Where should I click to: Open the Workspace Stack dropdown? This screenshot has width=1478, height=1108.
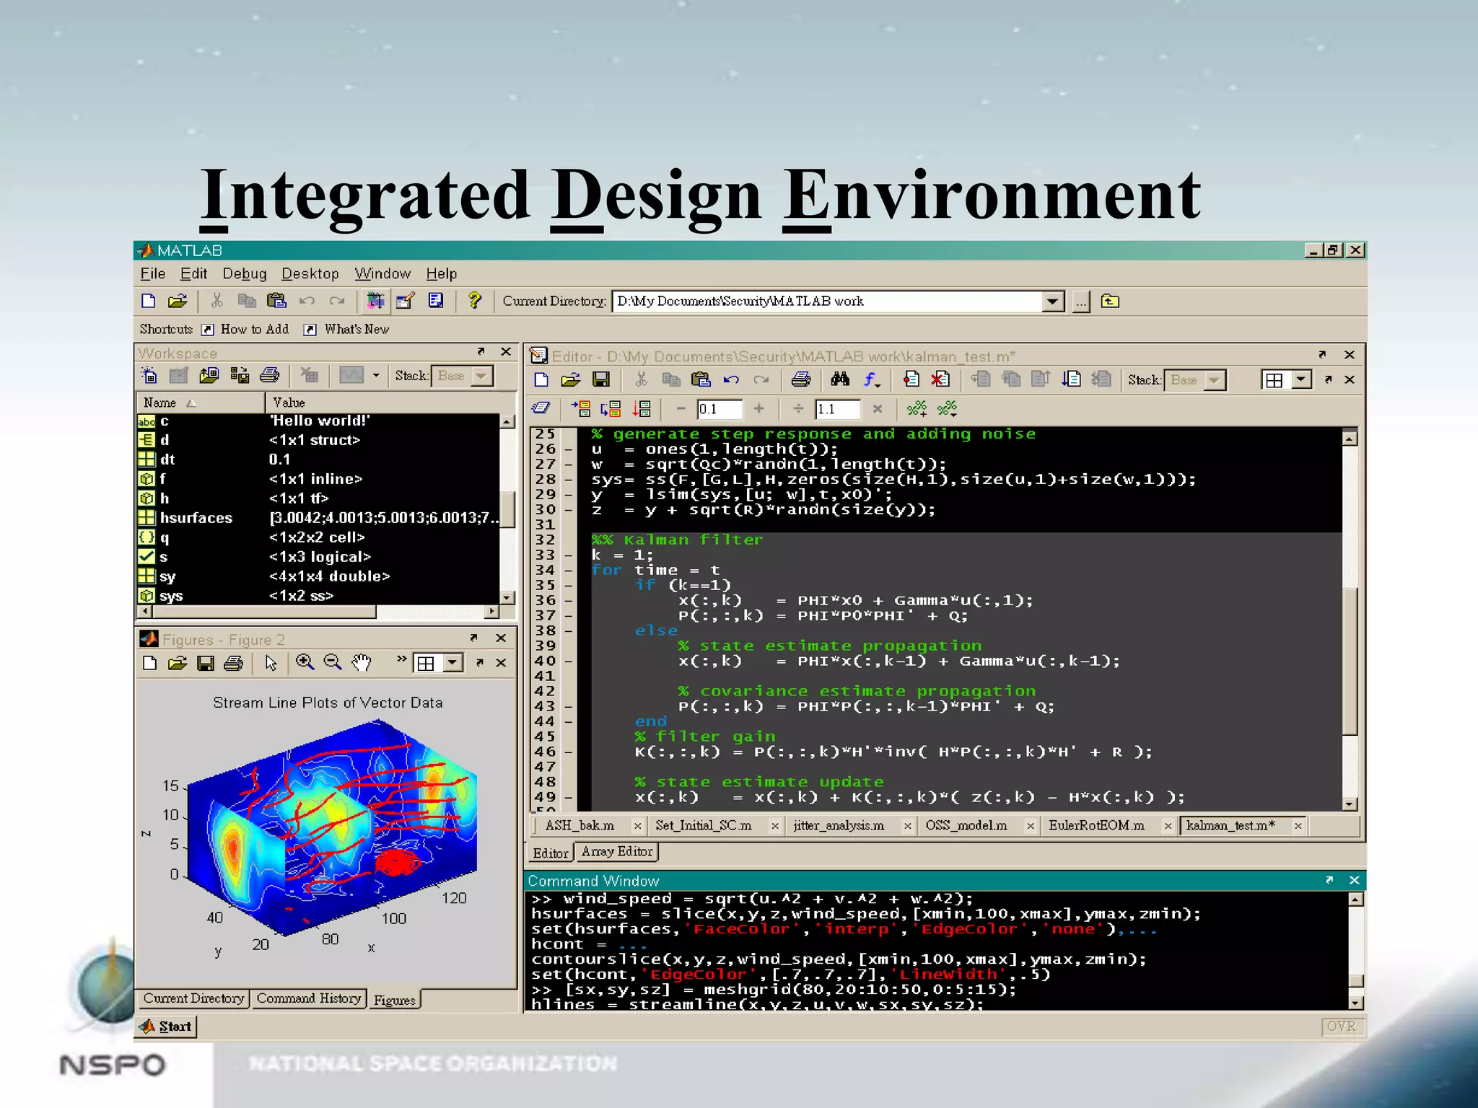pyautogui.click(x=482, y=376)
